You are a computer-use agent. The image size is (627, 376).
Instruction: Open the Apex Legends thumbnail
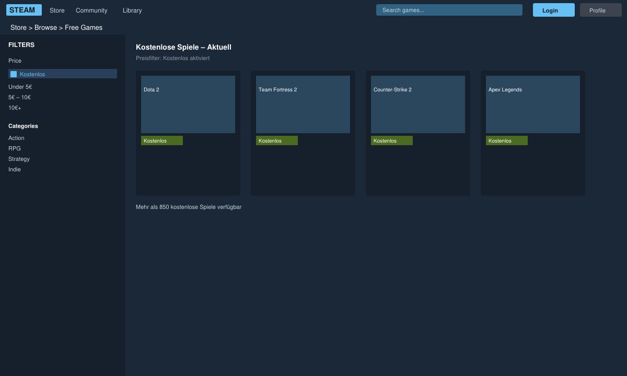[x=533, y=104]
